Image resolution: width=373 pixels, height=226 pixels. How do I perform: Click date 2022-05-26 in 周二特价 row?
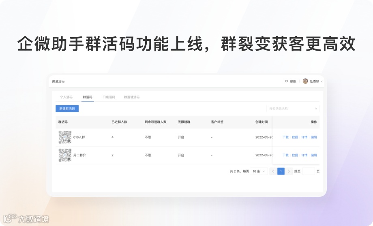[264, 155]
